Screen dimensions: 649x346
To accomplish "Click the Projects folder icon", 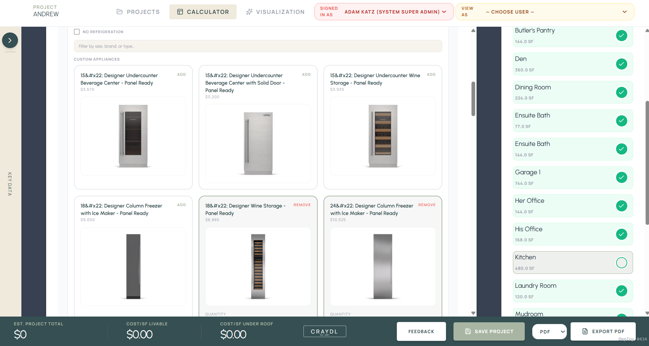I will pyautogui.click(x=119, y=12).
